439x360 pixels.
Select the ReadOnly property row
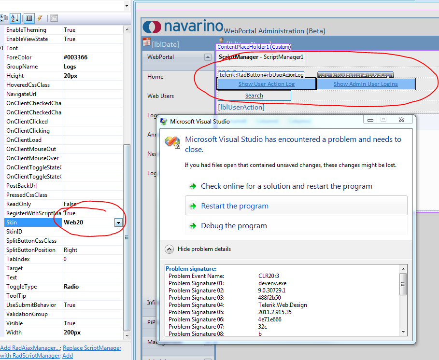64,204
